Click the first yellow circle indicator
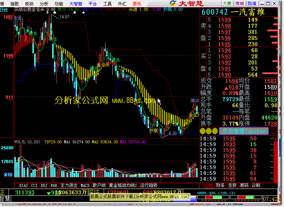The image size is (284, 207). pos(203,131)
